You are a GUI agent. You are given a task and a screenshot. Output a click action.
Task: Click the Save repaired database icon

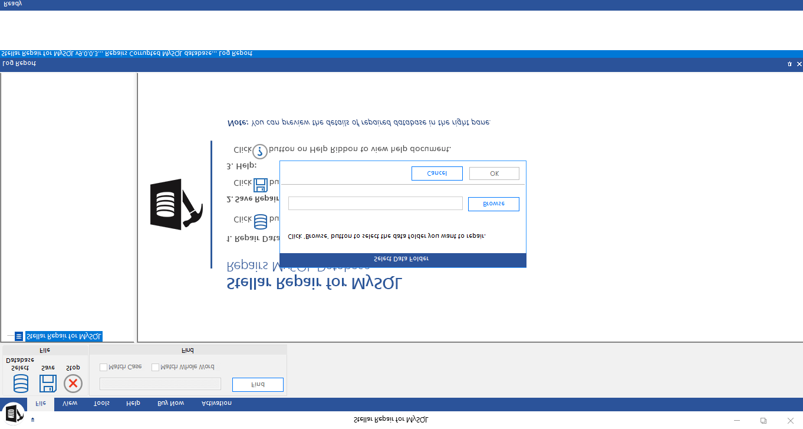click(47, 384)
